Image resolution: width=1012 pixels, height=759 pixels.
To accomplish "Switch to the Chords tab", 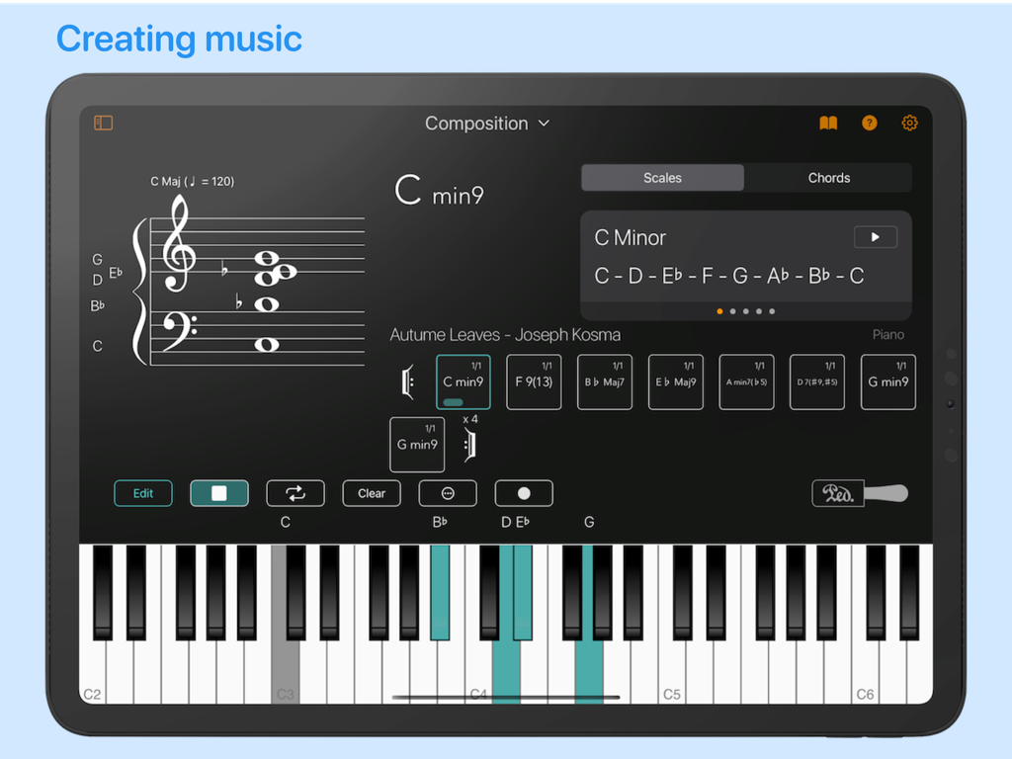I will pyautogui.click(x=829, y=177).
